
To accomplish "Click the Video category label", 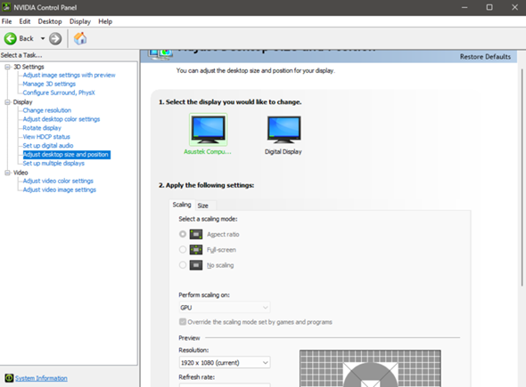I will (x=21, y=173).
